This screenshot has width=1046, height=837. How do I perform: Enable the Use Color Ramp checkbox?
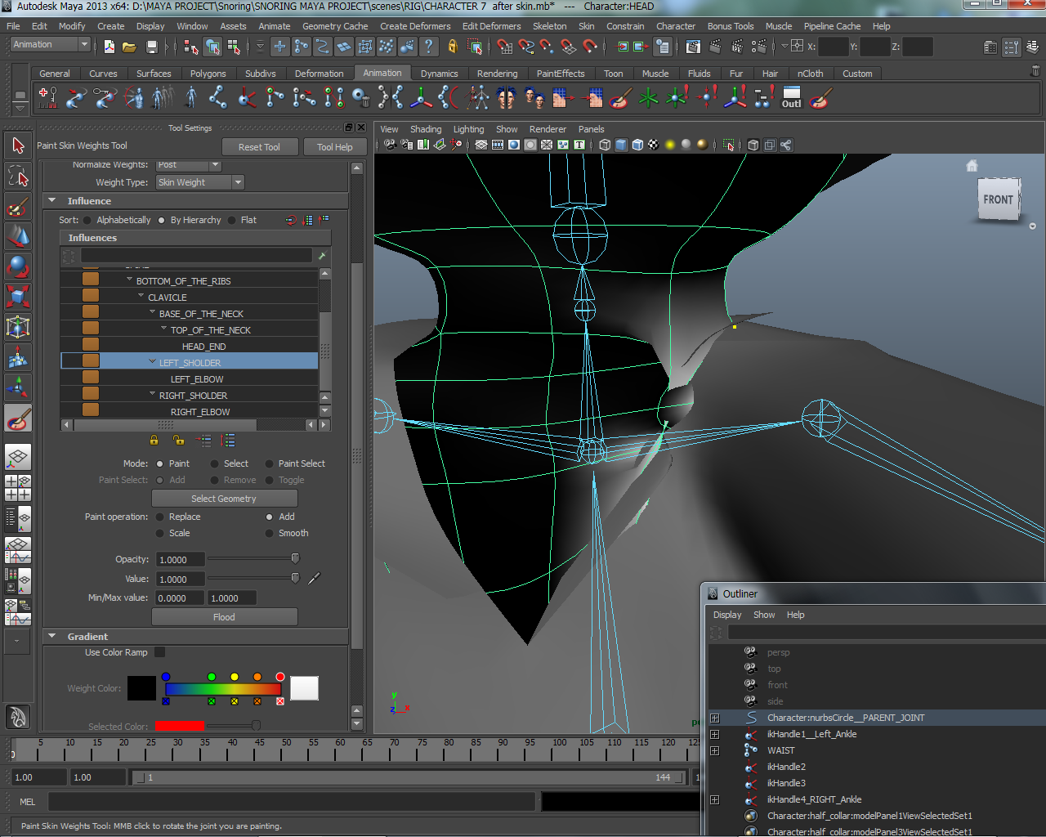click(x=160, y=652)
